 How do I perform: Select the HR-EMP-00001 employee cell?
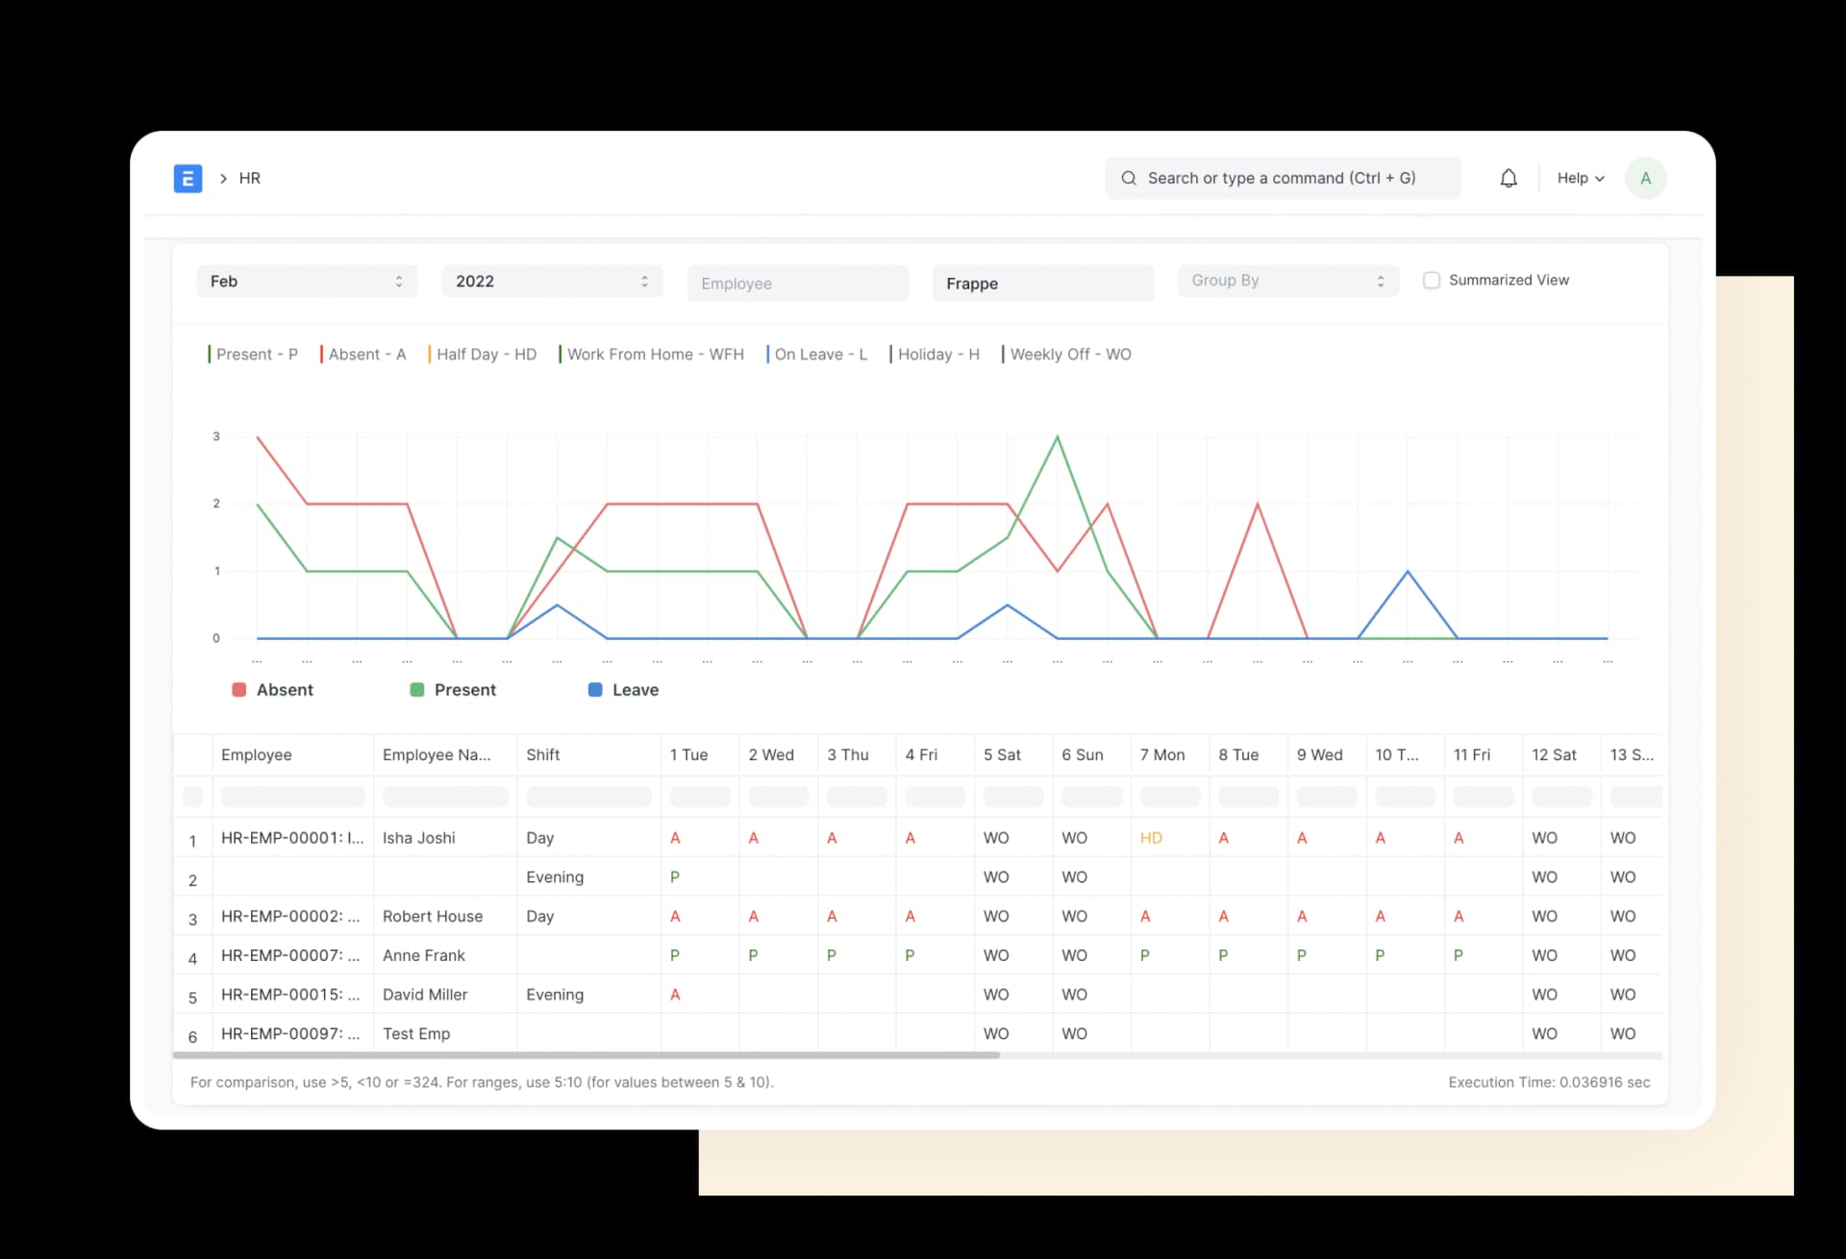click(292, 838)
